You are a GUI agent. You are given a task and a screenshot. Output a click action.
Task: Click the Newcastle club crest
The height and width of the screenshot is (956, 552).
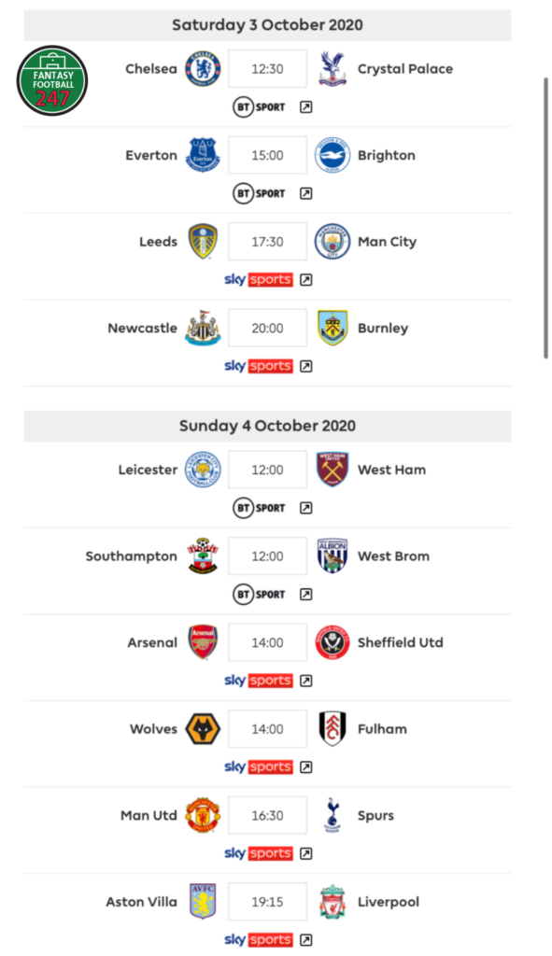(x=203, y=328)
